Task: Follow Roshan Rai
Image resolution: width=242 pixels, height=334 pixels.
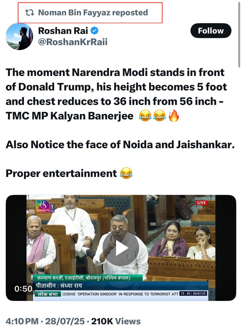Action: (x=211, y=31)
